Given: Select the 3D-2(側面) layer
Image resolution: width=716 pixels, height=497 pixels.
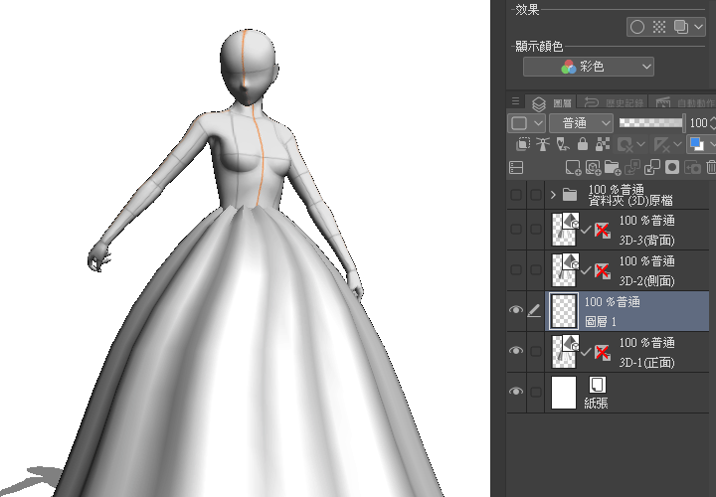Looking at the screenshot, I should (646, 268).
